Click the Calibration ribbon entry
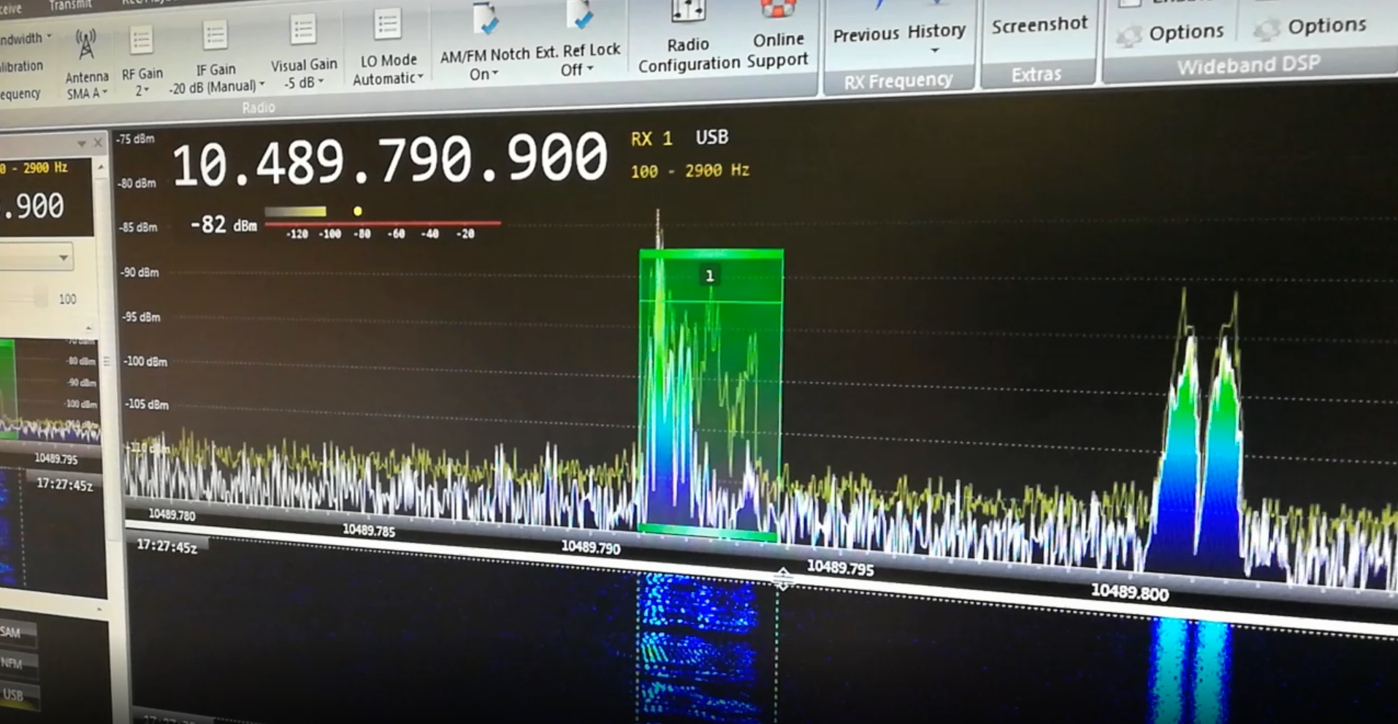 [21, 66]
